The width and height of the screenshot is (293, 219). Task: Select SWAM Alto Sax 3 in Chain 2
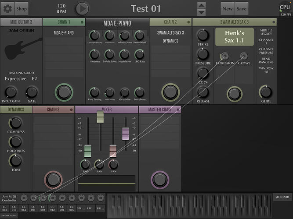tap(170, 33)
